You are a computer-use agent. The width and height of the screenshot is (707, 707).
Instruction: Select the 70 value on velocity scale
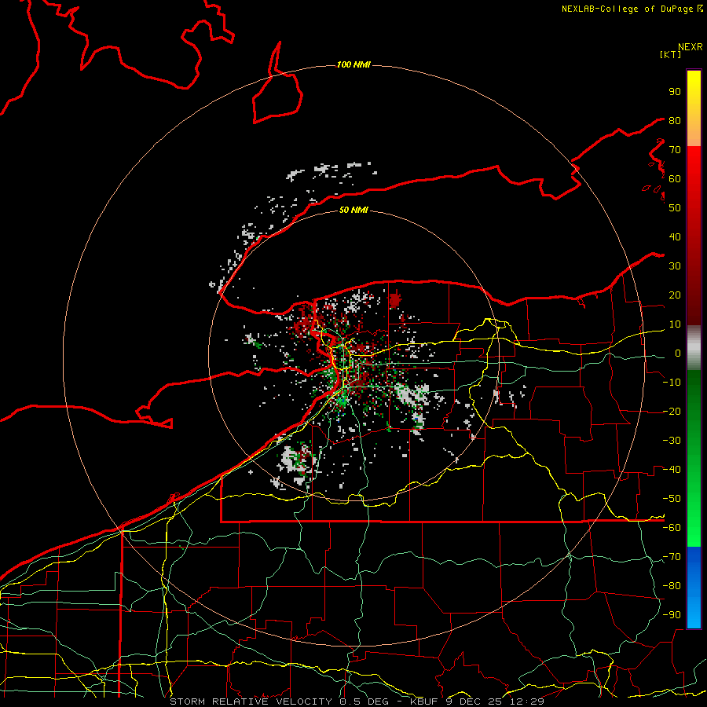(x=675, y=150)
